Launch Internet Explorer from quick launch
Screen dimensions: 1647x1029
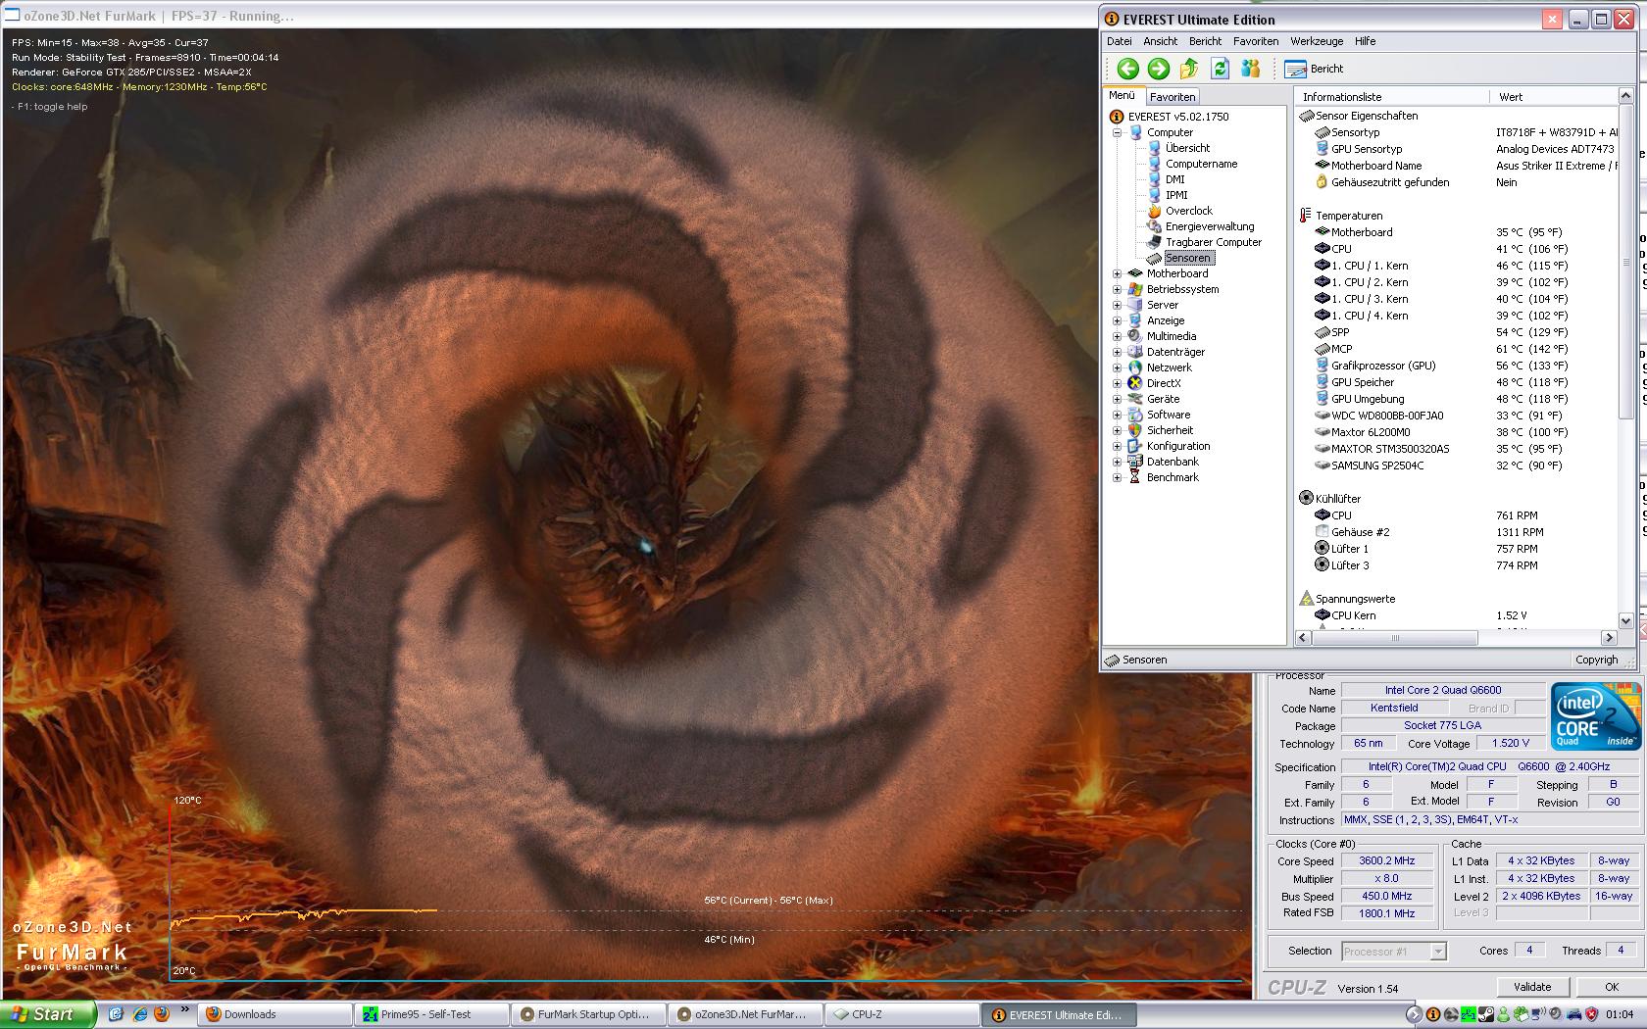click(139, 1014)
